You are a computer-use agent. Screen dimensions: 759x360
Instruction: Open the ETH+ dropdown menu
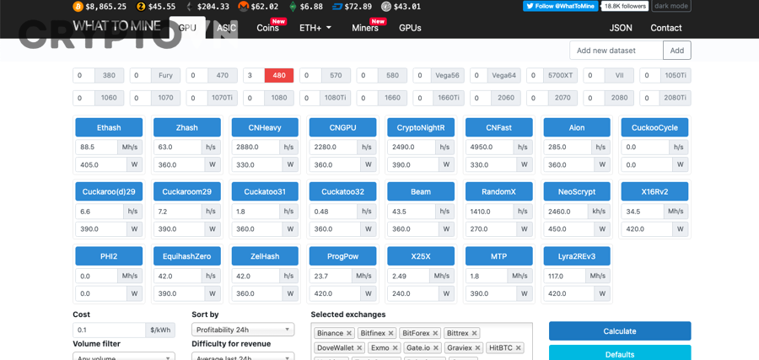(x=315, y=28)
